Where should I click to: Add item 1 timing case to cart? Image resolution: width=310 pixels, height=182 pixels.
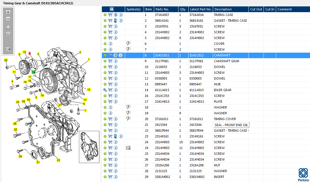110,15
